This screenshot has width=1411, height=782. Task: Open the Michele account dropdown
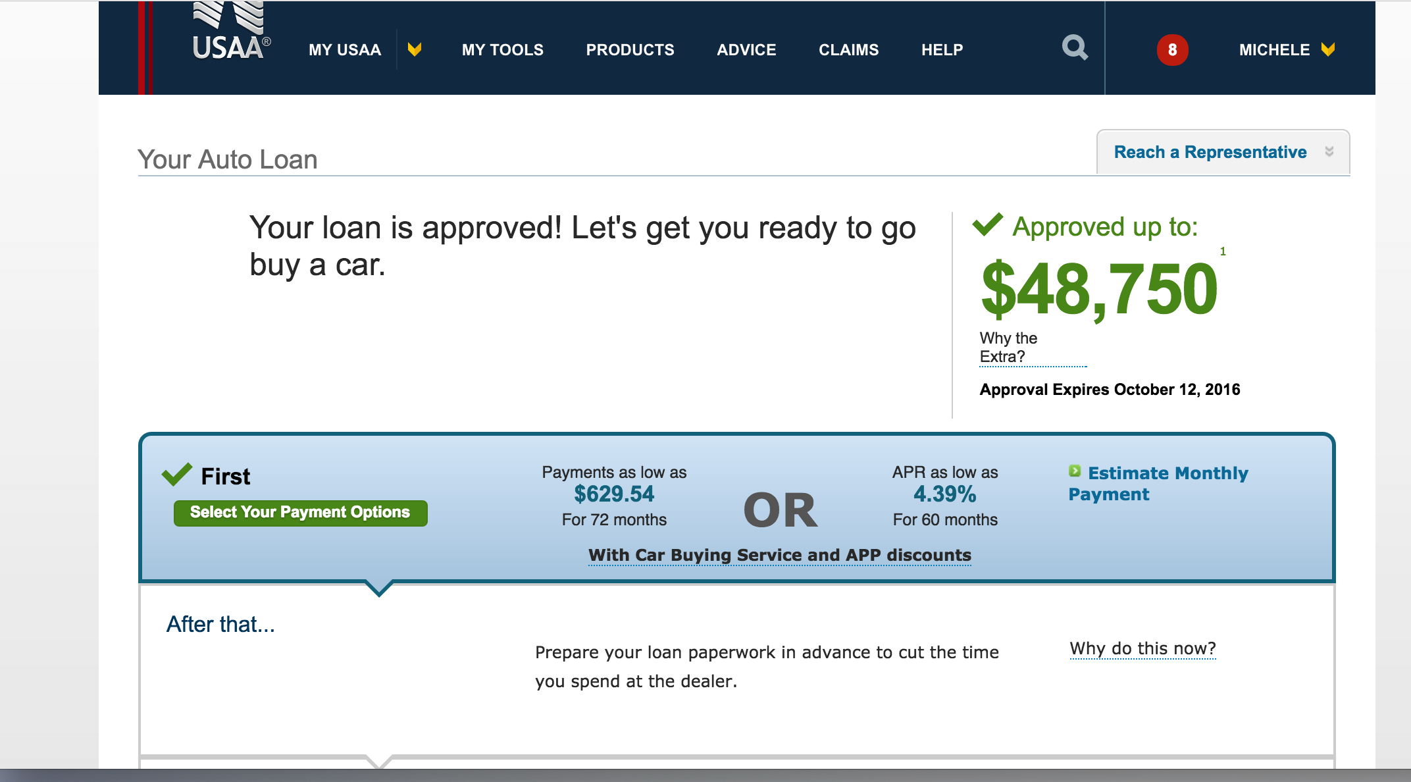click(1286, 50)
